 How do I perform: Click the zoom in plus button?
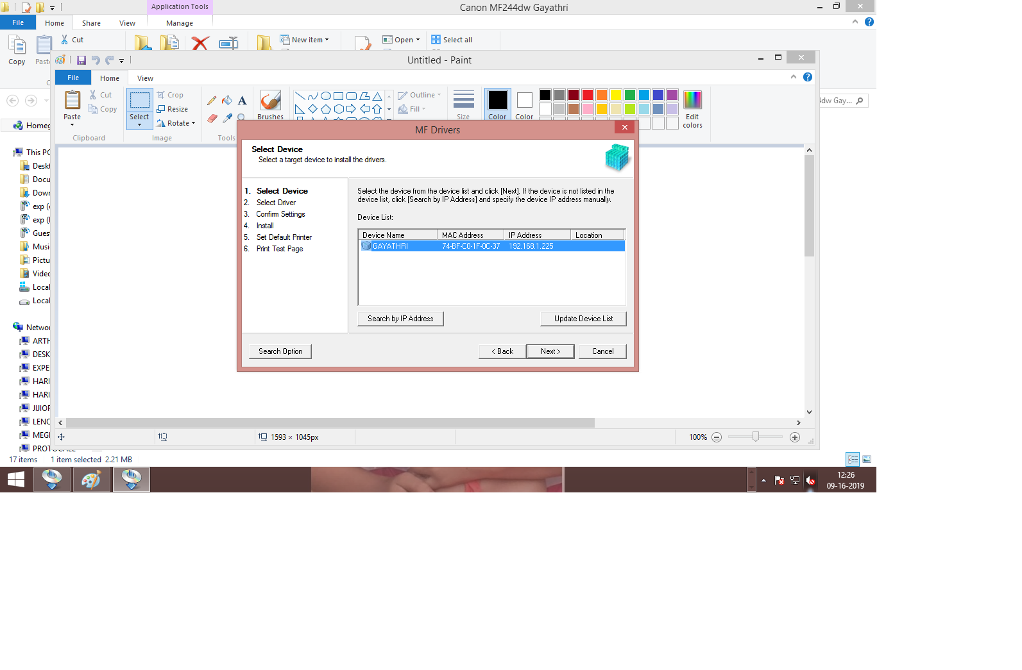coord(795,437)
